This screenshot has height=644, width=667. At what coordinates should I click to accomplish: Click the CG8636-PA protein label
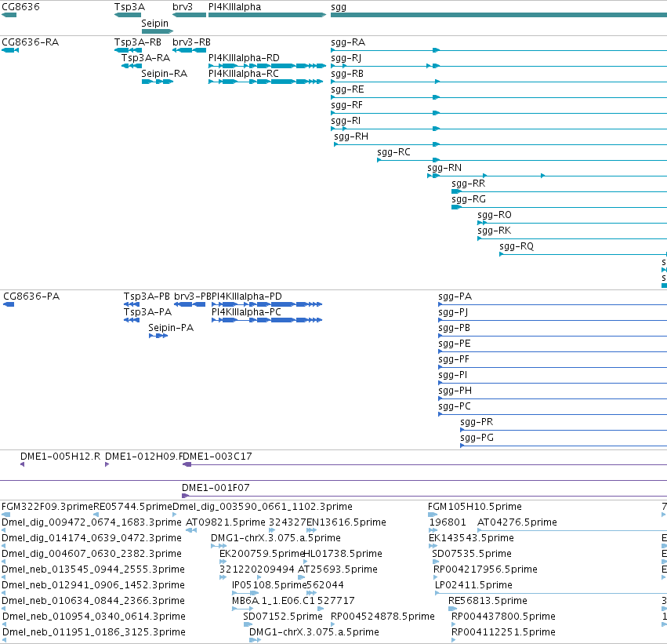coord(31,297)
